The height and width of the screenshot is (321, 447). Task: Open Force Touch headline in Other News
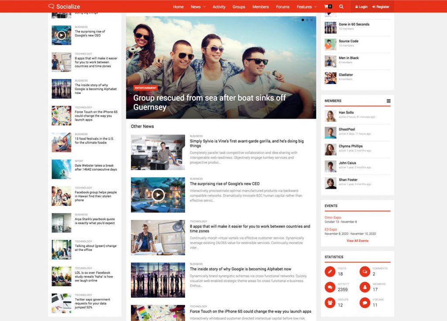pyautogui.click(x=251, y=311)
